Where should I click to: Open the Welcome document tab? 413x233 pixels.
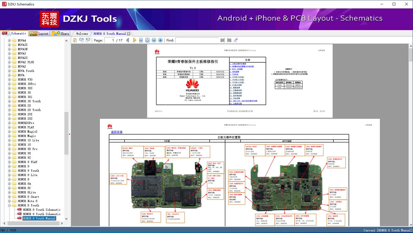click(x=82, y=34)
